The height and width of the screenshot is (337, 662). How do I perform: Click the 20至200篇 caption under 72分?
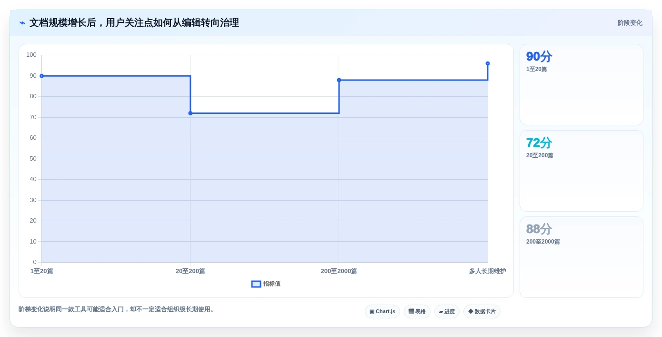coord(540,155)
